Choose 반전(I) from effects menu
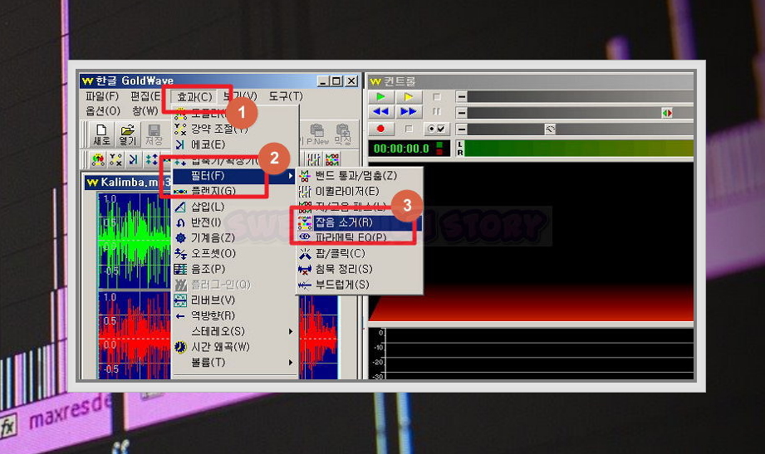 point(235,222)
